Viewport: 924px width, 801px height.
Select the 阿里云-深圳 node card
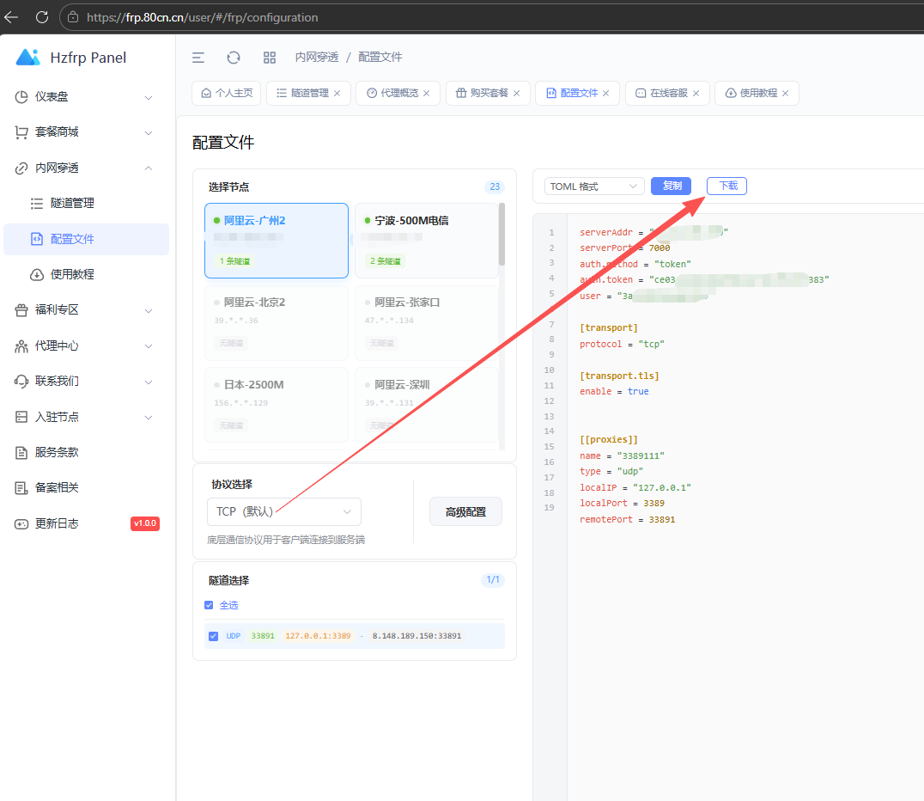427,405
